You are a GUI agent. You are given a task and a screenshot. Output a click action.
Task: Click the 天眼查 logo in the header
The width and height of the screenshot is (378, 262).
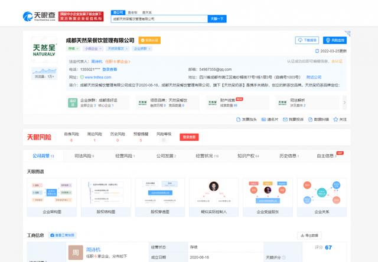click(39, 16)
